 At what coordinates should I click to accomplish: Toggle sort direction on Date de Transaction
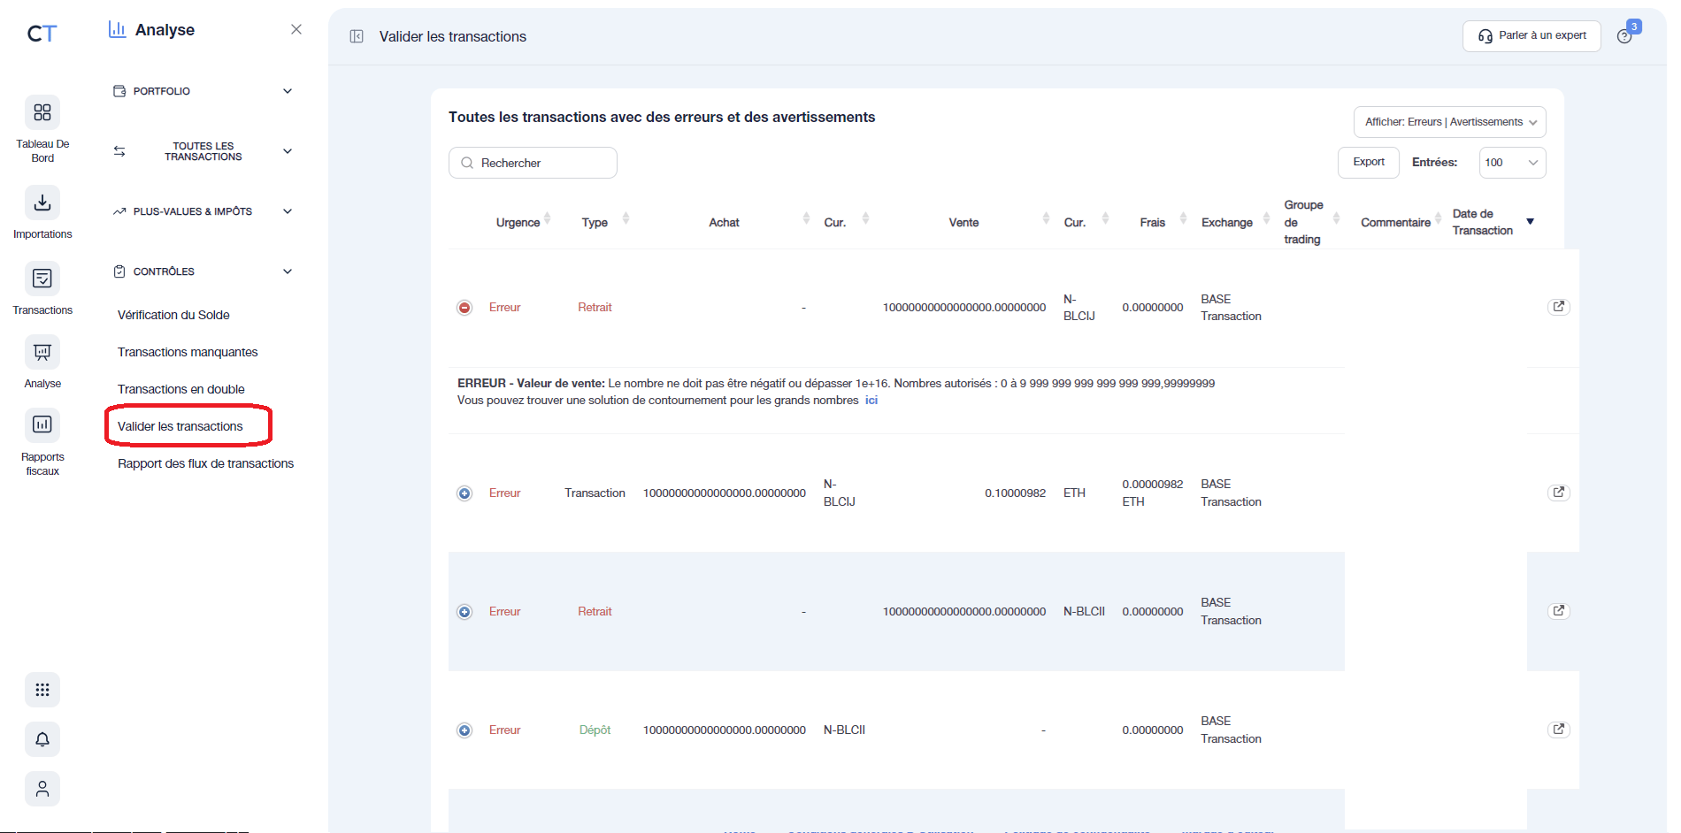(x=1531, y=221)
